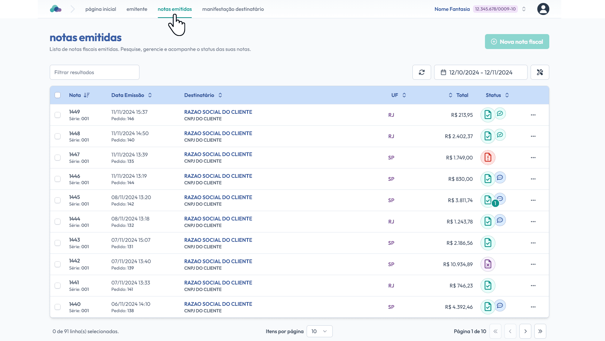The image size is (605, 341).
Task: Open the tools settings icon button
Action: 540,72
